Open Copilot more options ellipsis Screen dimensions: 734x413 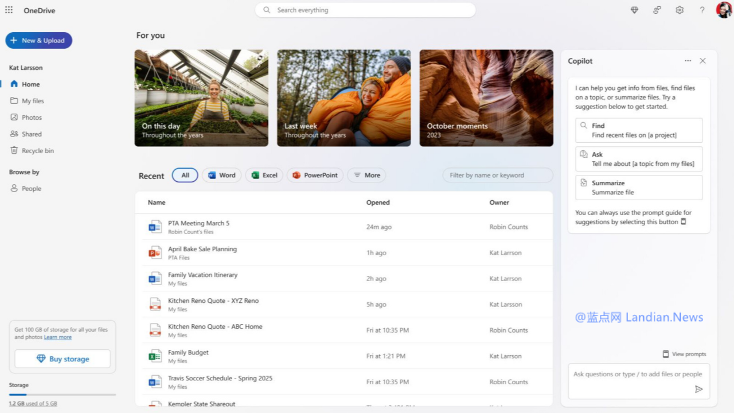688,61
